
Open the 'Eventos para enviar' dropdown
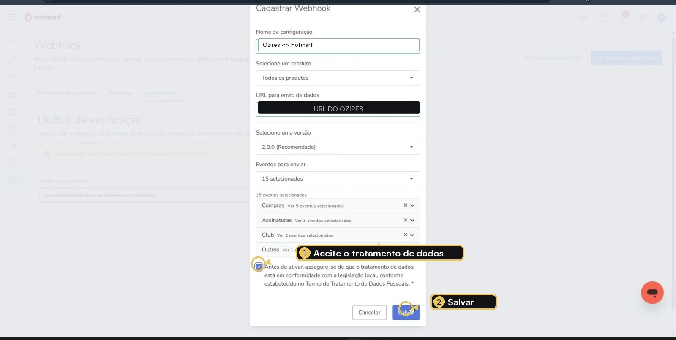point(338,179)
